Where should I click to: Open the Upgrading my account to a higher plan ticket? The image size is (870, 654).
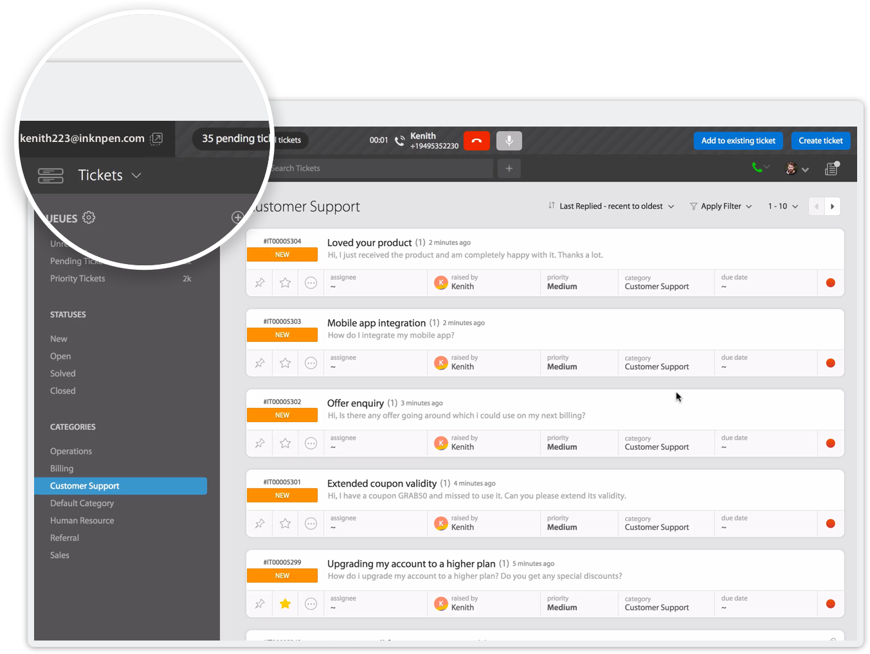(x=412, y=564)
